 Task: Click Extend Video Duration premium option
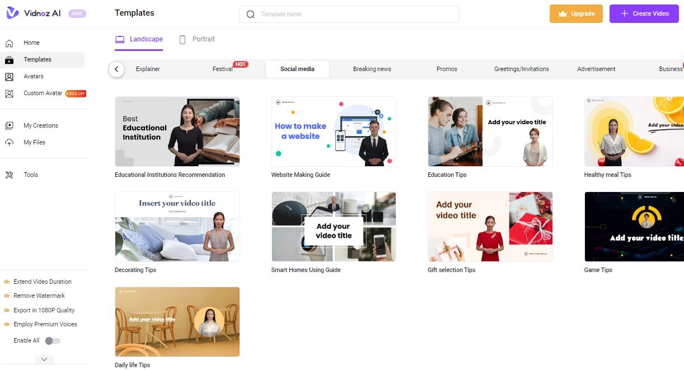pos(42,282)
